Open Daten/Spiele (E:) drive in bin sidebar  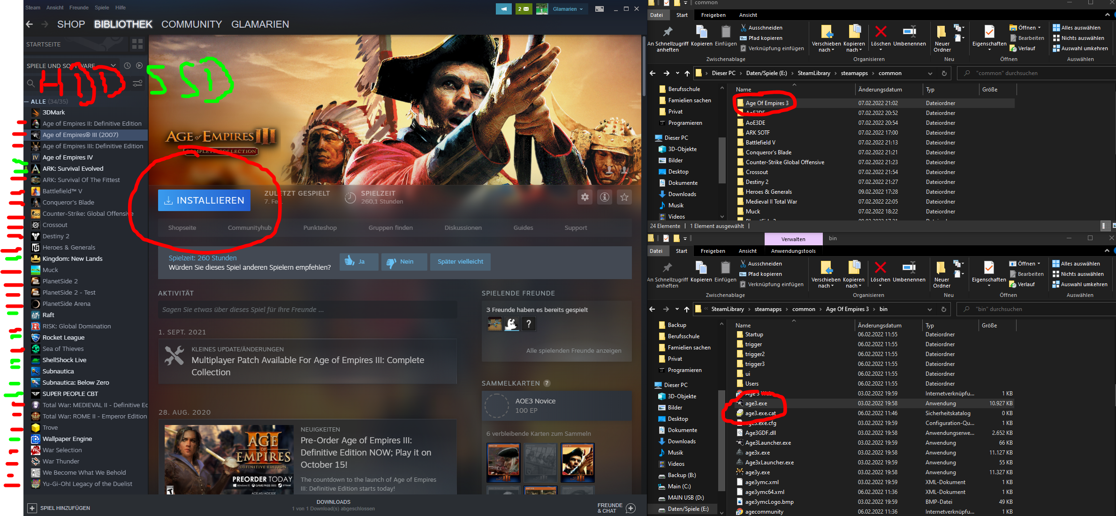click(688, 509)
